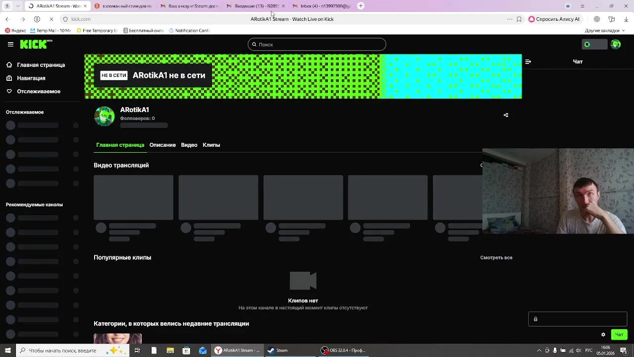The height and width of the screenshot is (357, 634).
Task: Go back in browser history
Action: tap(7, 19)
